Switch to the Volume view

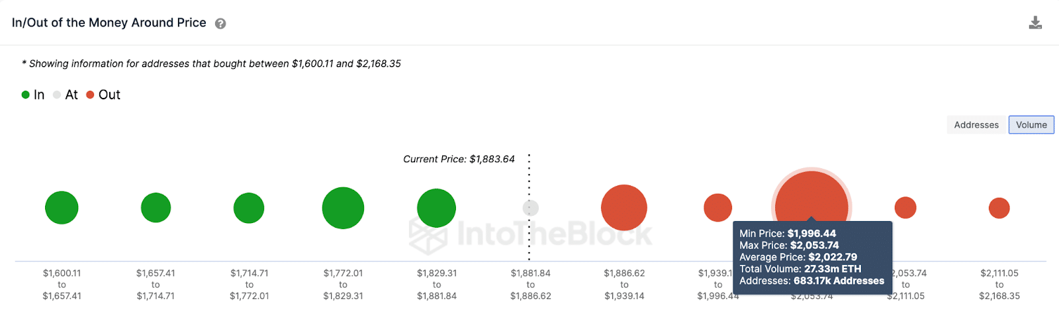[1031, 124]
